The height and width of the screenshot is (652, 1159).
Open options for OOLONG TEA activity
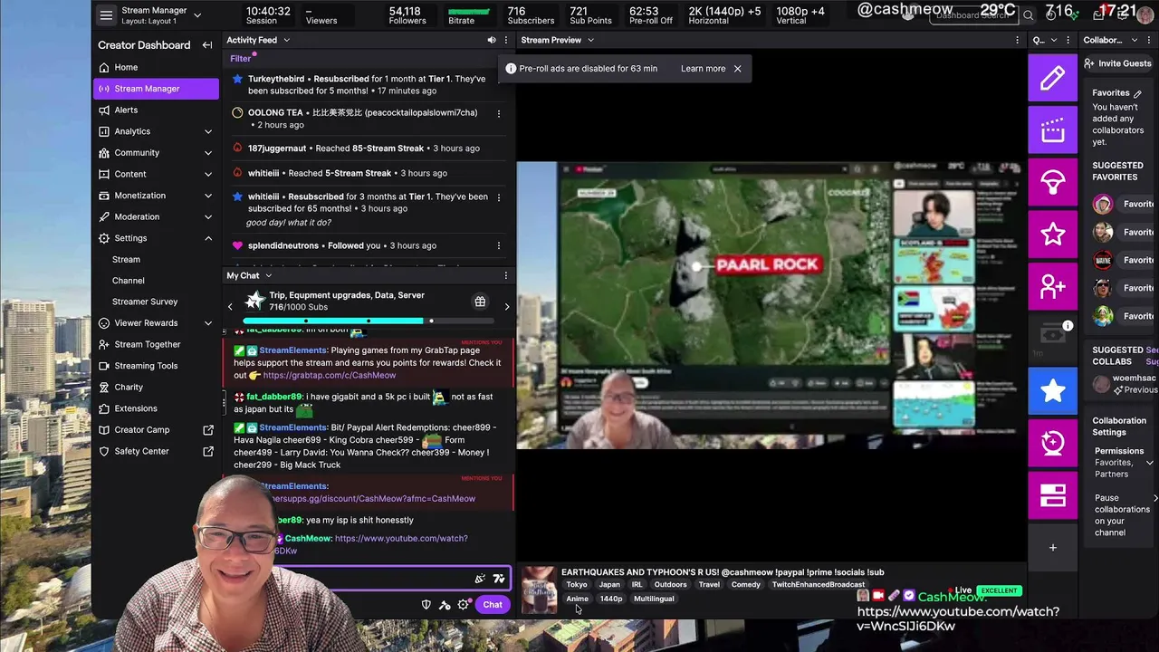(499, 113)
